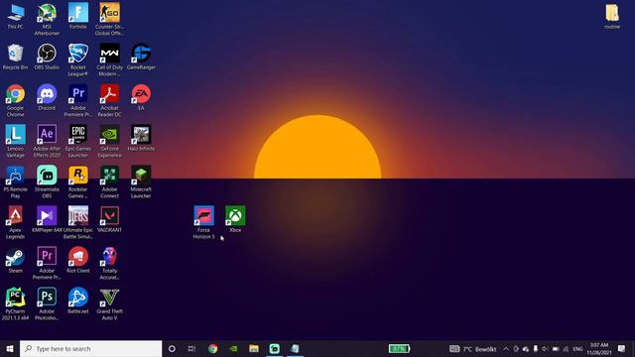Click the green battery indicator on taskbar
The image size is (635, 357).
(399, 348)
